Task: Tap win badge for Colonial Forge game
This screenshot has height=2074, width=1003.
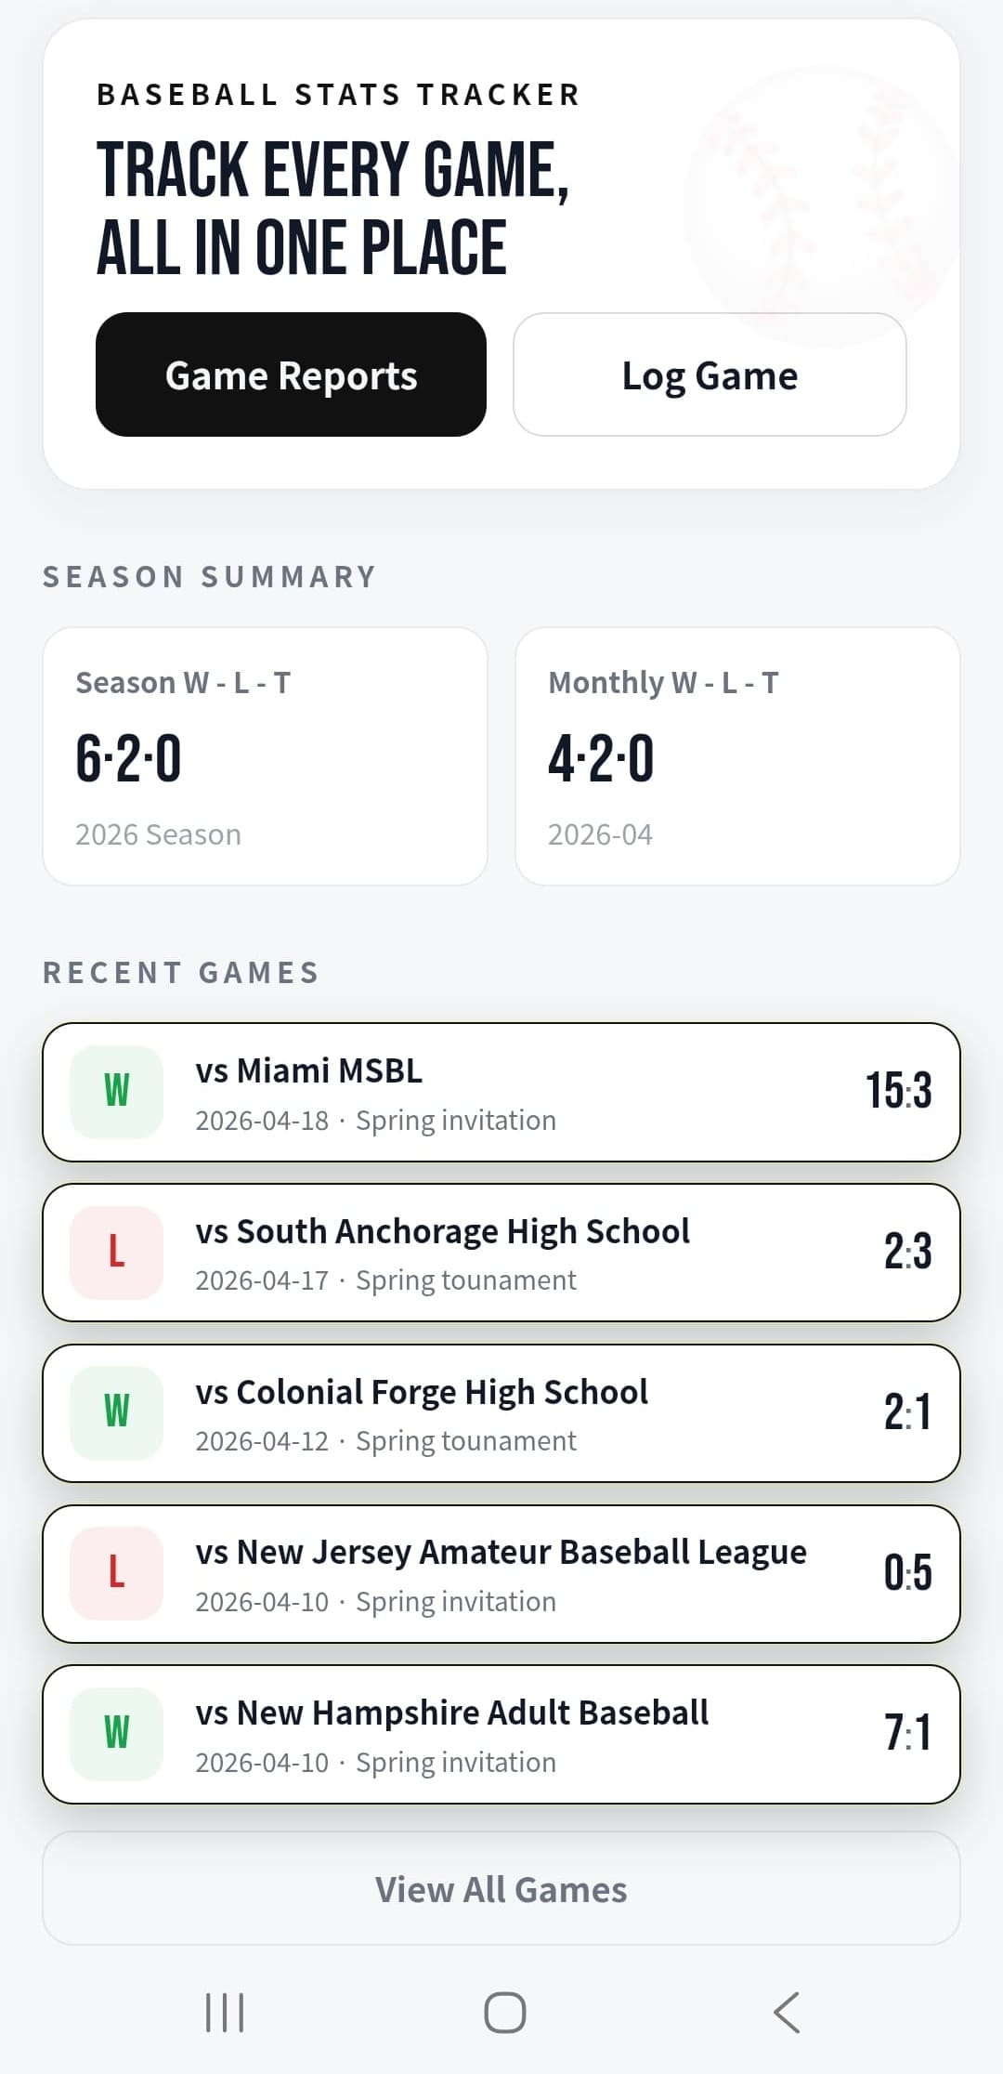Action: point(117,1413)
